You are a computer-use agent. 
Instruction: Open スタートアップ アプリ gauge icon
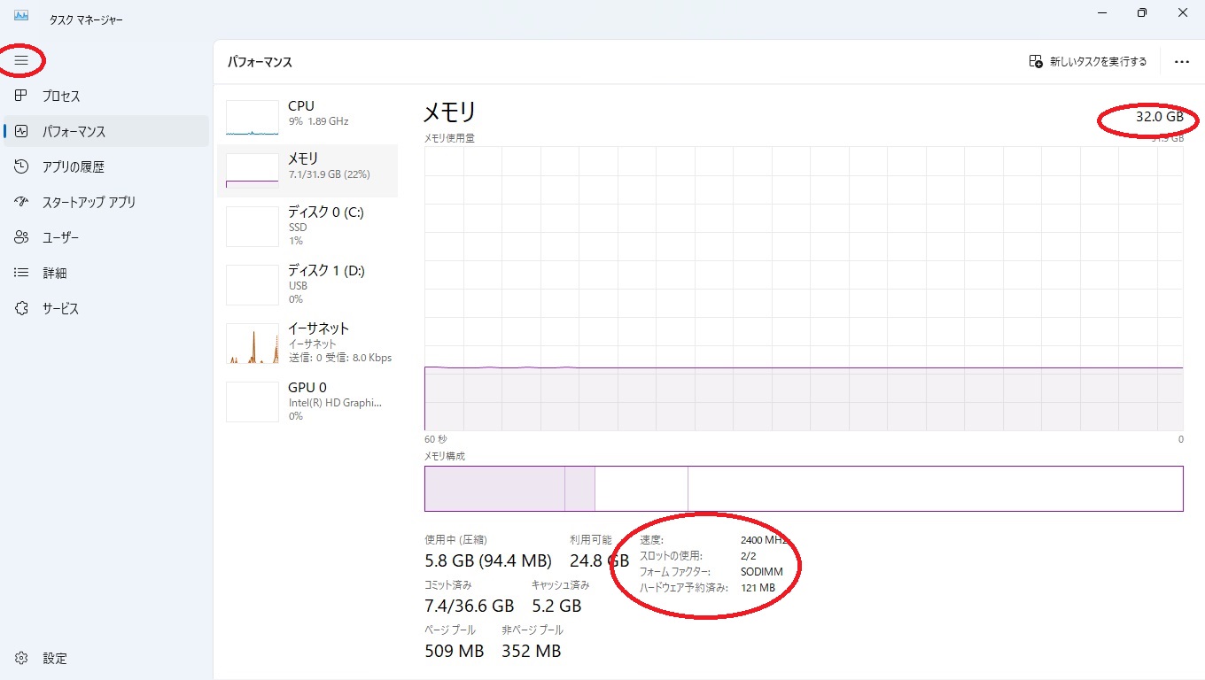[22, 202]
